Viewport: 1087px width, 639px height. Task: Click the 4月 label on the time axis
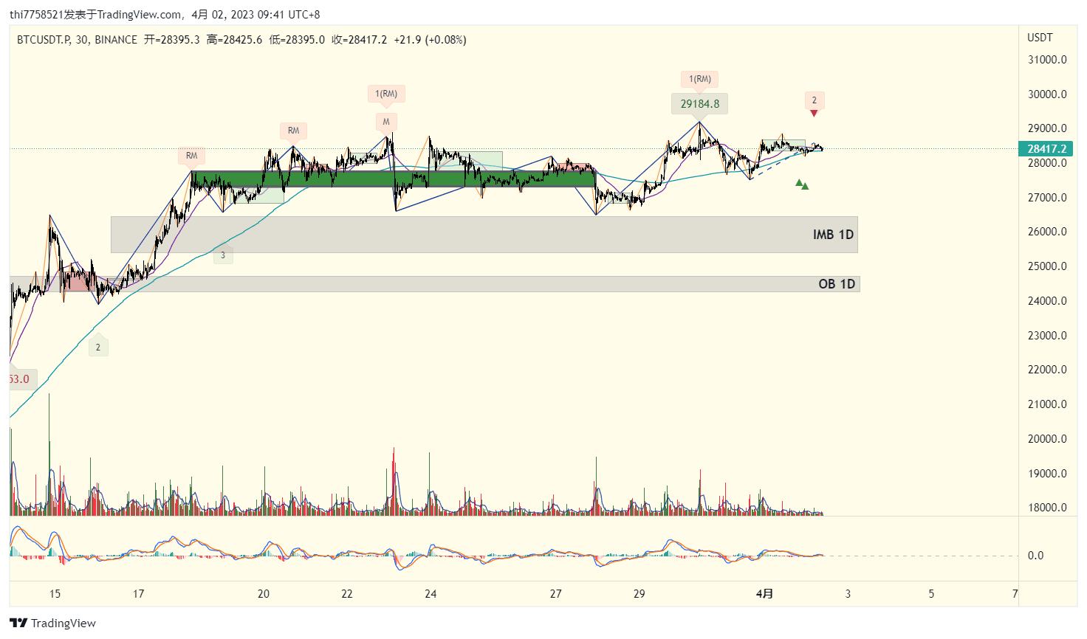(x=765, y=593)
